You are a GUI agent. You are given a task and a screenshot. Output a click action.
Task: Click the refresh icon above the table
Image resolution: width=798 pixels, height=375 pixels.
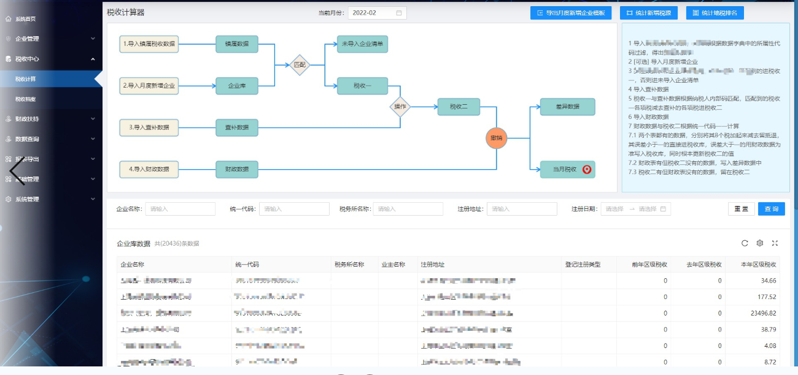pyautogui.click(x=745, y=243)
